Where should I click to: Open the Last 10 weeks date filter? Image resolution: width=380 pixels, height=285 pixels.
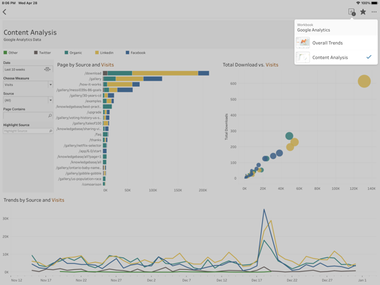click(28, 70)
